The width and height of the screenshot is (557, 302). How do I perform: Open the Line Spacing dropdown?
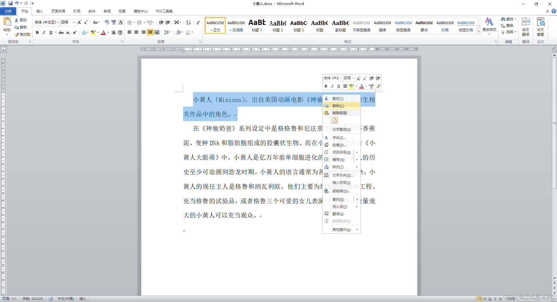coord(167,32)
